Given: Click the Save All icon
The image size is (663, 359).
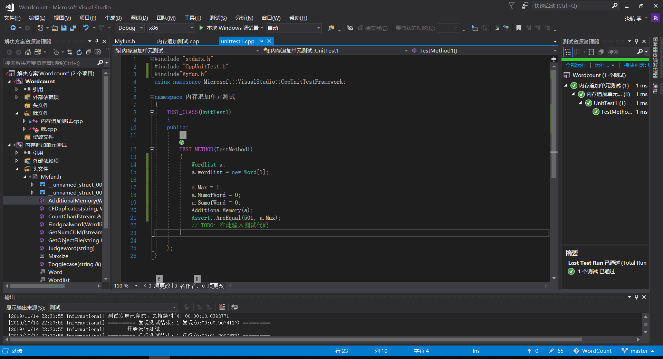Looking at the screenshot, I should tap(73, 28).
